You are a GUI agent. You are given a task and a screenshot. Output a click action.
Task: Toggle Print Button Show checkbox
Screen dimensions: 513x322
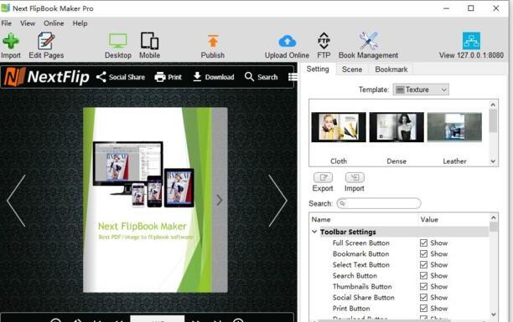[x=423, y=309]
